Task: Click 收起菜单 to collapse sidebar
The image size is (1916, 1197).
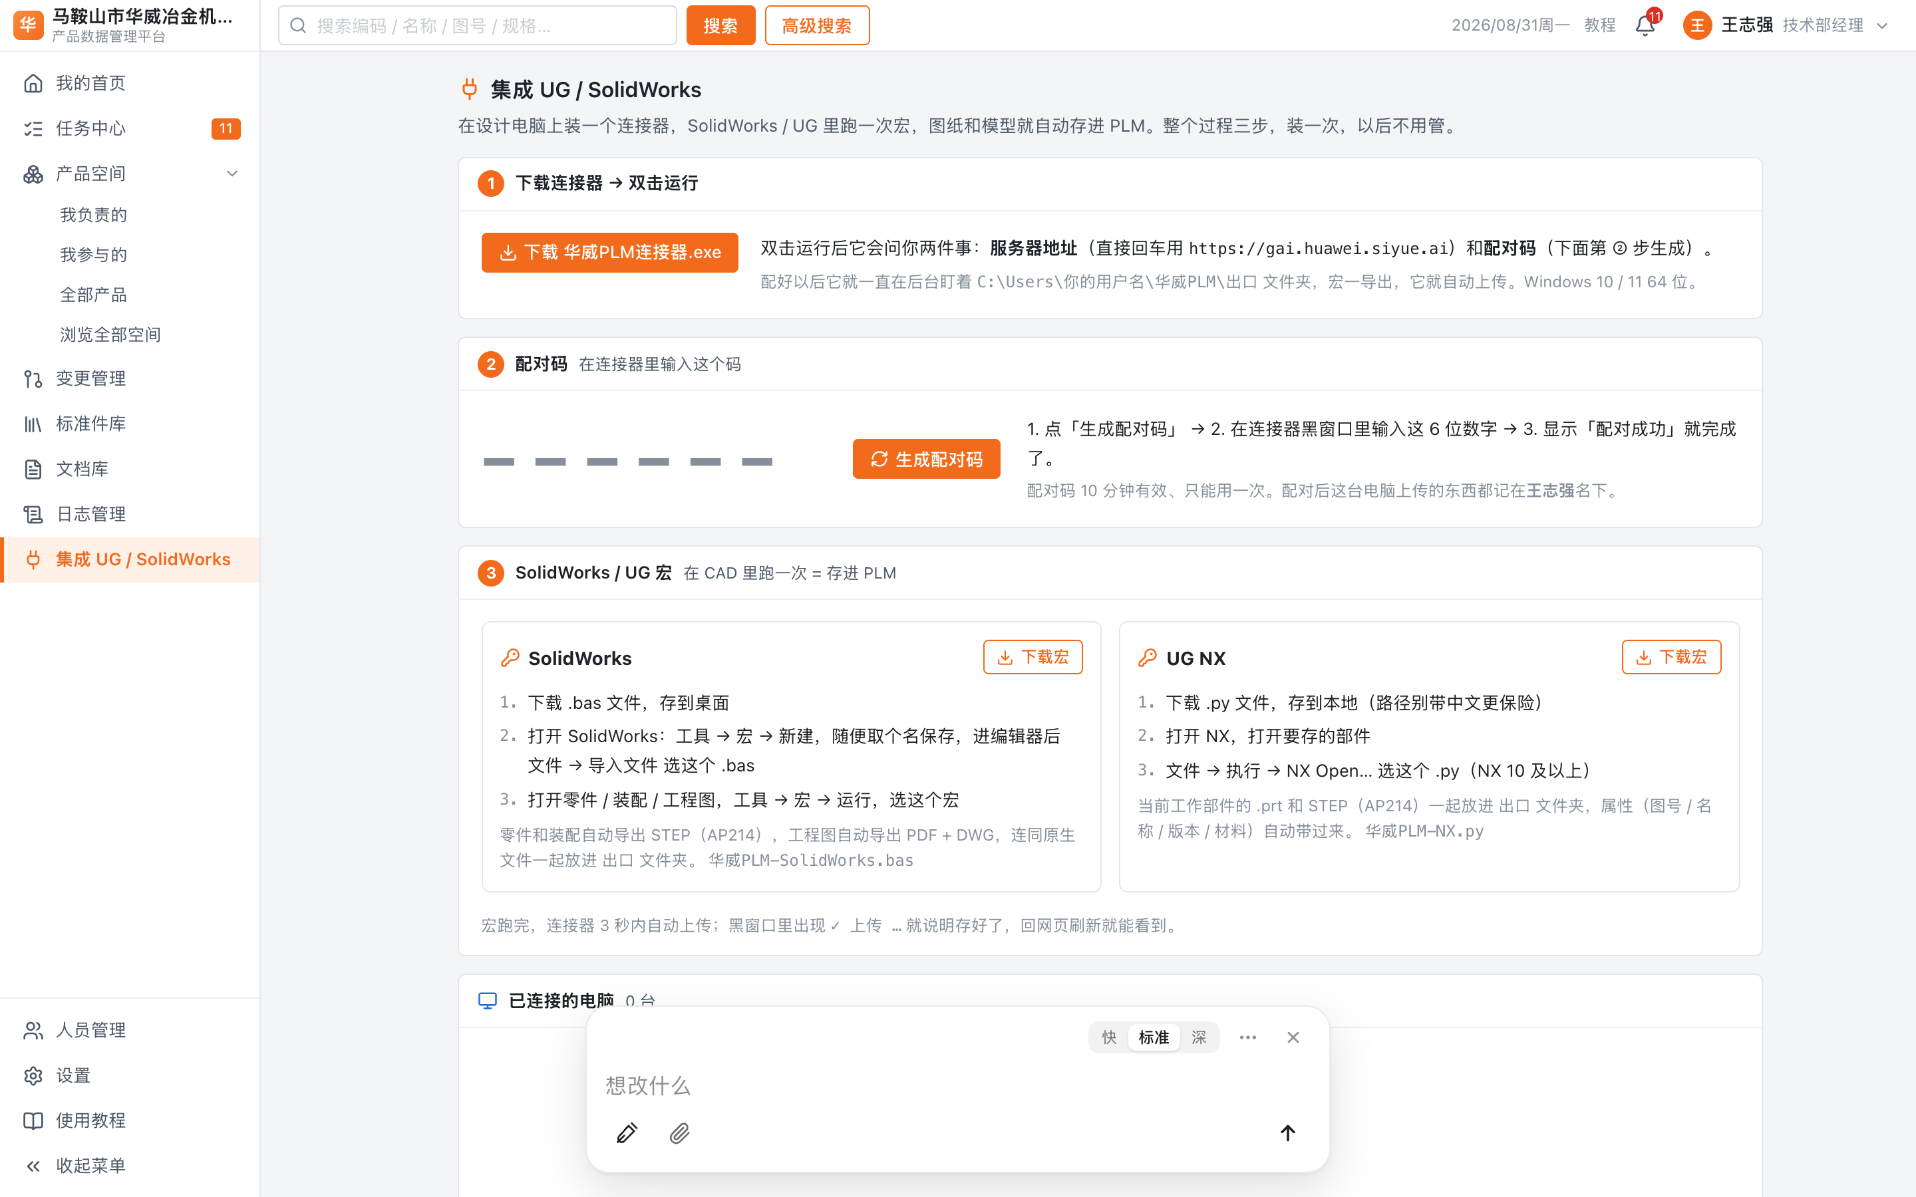Action: tap(130, 1165)
